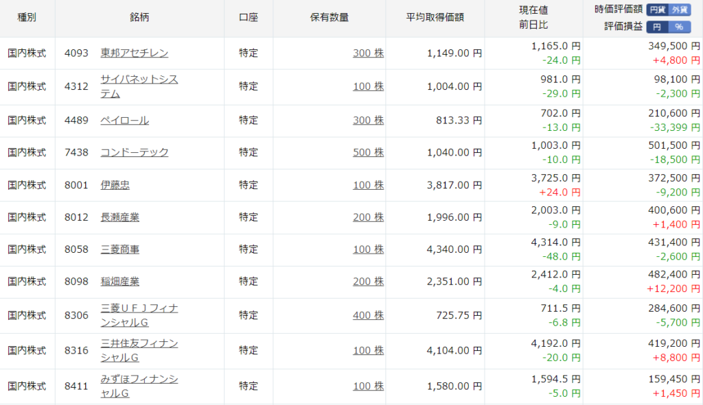Select stock code 8316
Image resolution: width=703 pixels, height=405 pixels.
tap(76, 350)
